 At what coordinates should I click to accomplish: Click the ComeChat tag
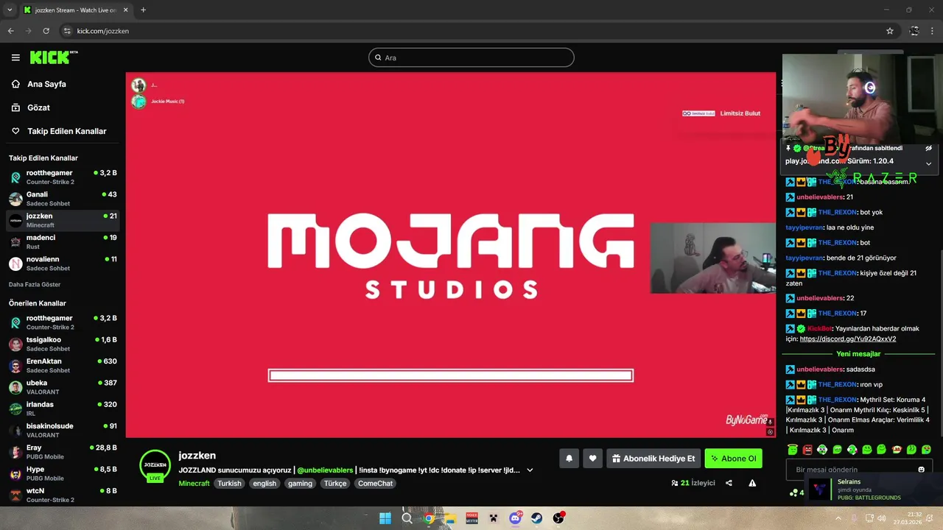point(376,484)
